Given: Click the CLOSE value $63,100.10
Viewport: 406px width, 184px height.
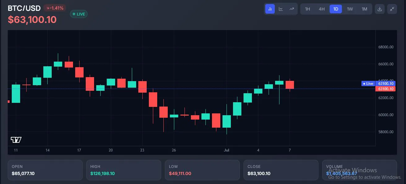Looking at the screenshot, I should [x=259, y=173].
